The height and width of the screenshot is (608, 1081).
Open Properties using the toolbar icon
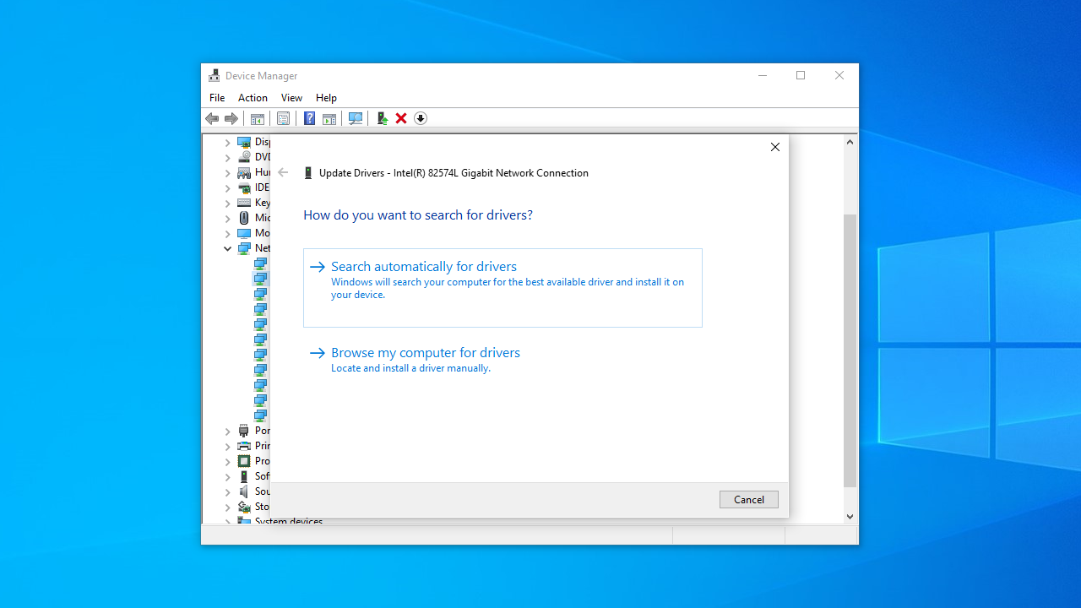283,119
